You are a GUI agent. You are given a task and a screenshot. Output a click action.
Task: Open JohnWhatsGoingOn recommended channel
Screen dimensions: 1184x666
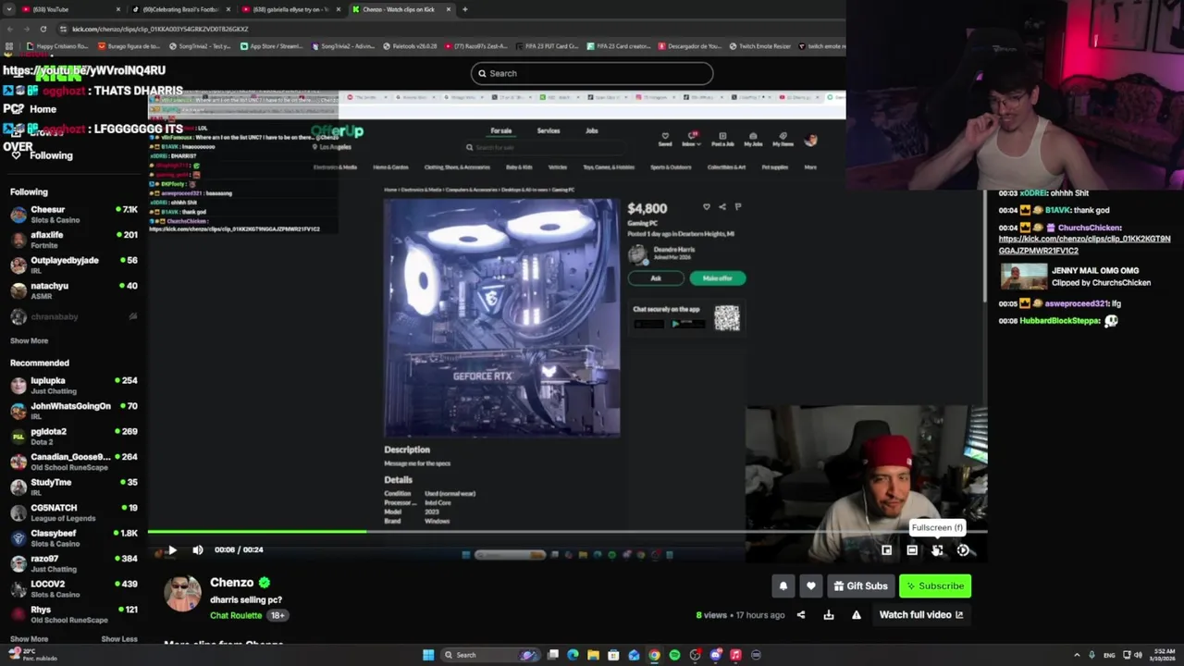[x=74, y=411]
